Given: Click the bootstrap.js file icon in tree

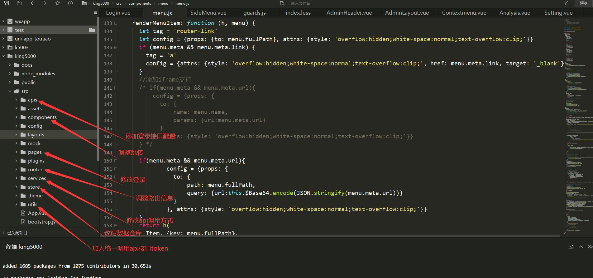Looking at the screenshot, I should [x=23, y=222].
